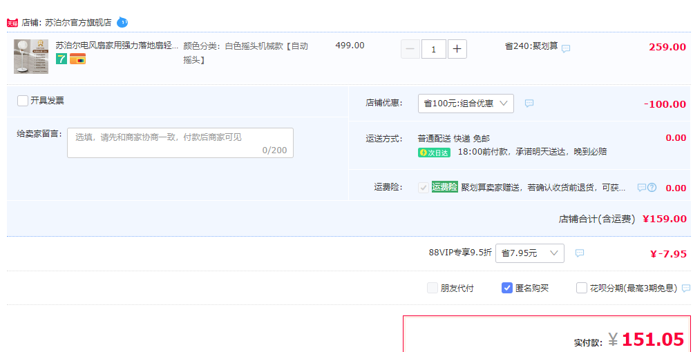The width and height of the screenshot is (693, 352).
Task: Click the 259.00 subtotal amount
Action: [667, 47]
